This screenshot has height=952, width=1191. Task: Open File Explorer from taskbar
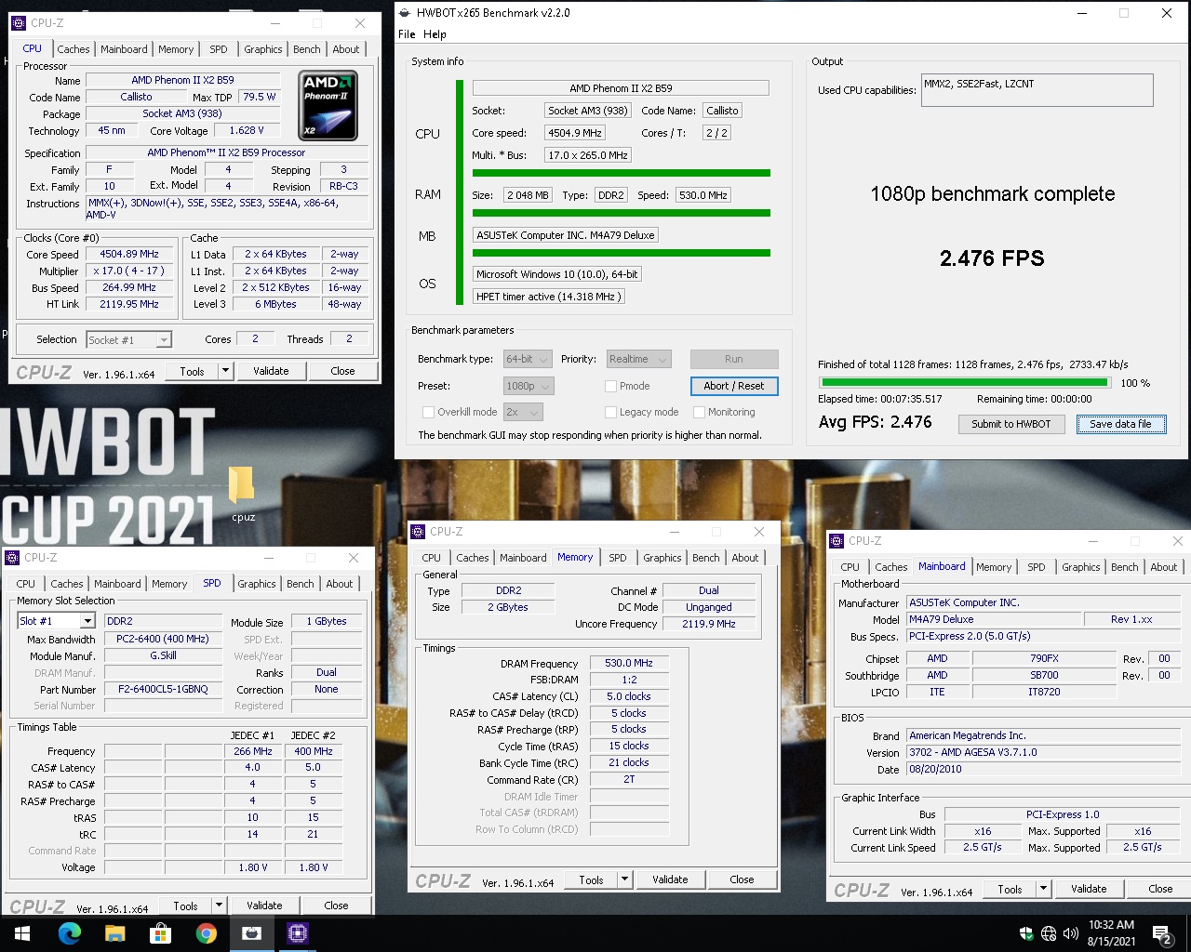[x=115, y=933]
